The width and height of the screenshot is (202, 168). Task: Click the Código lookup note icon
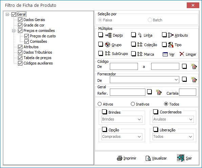click(x=194, y=67)
